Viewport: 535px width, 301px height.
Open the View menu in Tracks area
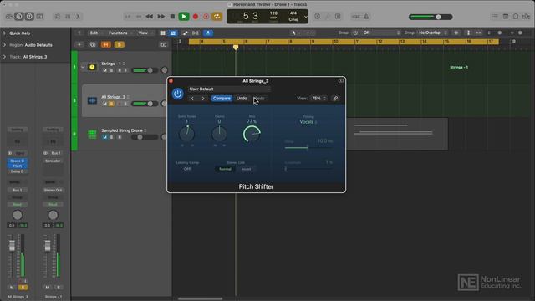coord(145,33)
